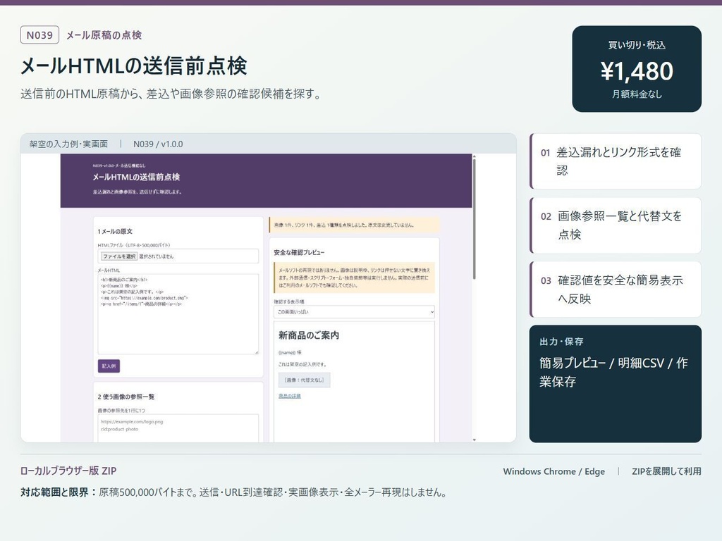722x541 pixels.
Task: Click the 商品の詳細 link in the preview
Action: (x=290, y=396)
